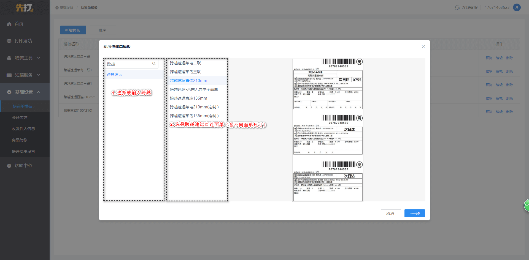Click 编辑 for 跨越速运菜鸟三联 row

(499, 58)
